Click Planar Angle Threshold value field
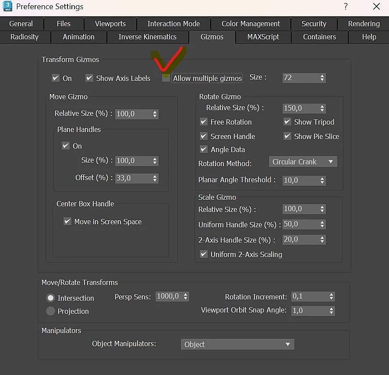This screenshot has width=389, height=375. 301,181
